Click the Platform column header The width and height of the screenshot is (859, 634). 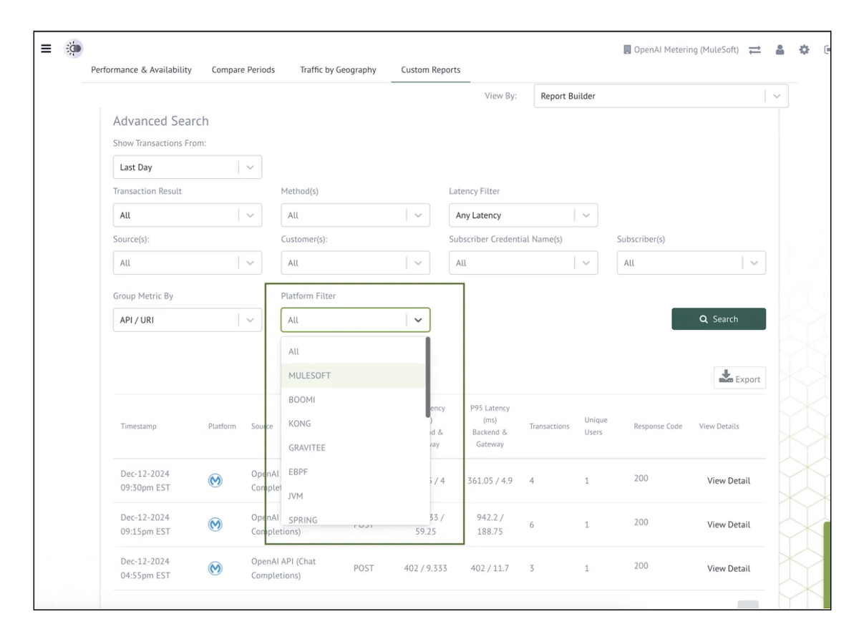(x=222, y=426)
